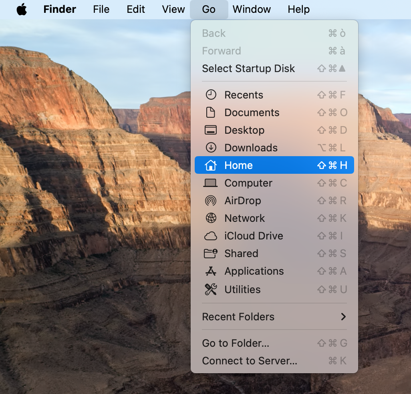Click the Applications icon

point(211,271)
